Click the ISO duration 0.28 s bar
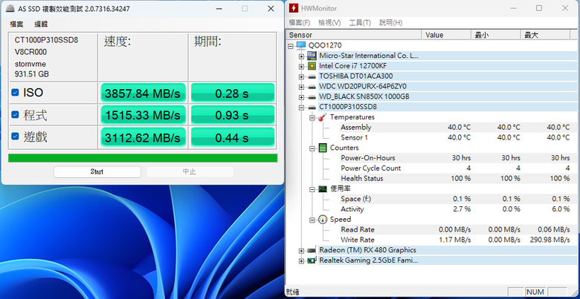The image size is (580, 299). [x=232, y=93]
